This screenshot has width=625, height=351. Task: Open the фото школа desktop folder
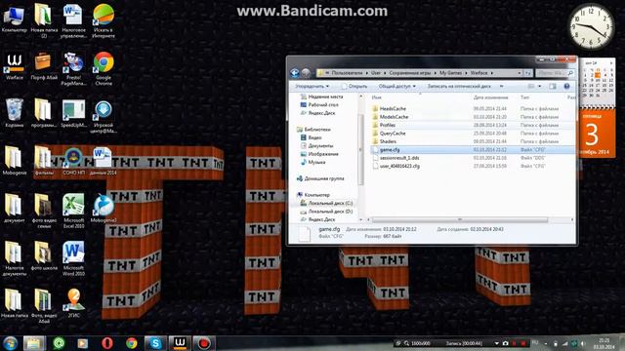click(44, 256)
